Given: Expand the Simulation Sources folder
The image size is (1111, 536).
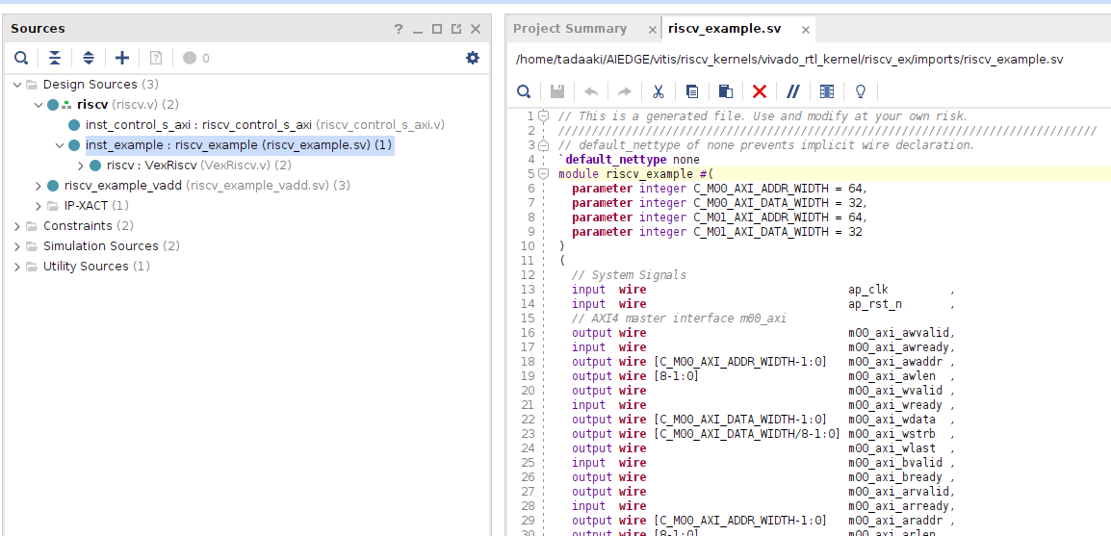Looking at the screenshot, I should (17, 246).
